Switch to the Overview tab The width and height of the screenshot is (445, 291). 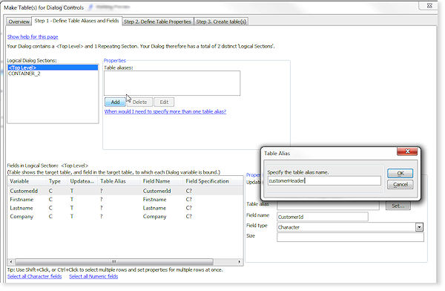pos(19,22)
